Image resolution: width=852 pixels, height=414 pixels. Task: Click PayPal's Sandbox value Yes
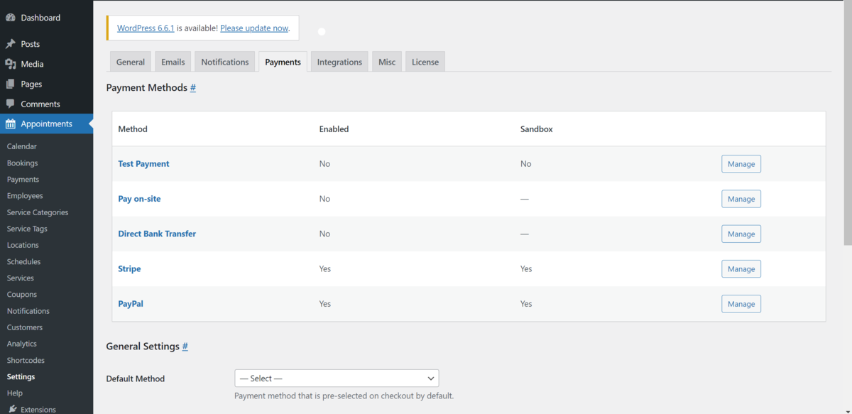[x=526, y=304]
